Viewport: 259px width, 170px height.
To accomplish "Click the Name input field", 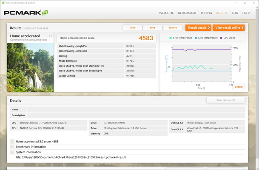I will 135,110.
